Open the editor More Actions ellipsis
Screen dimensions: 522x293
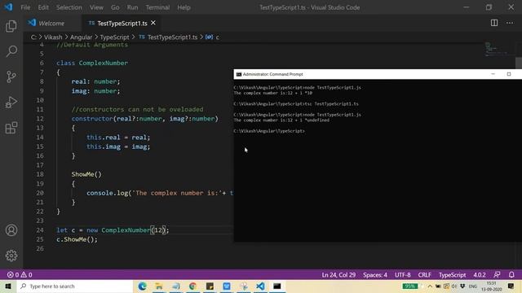point(510,23)
